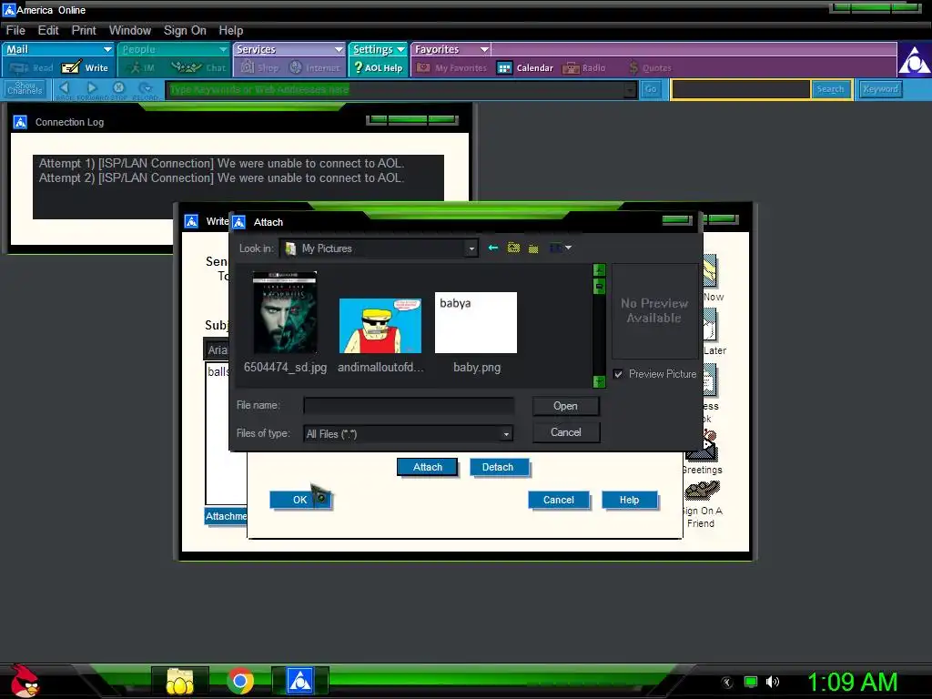The image size is (932, 699).
Task: Click the blue OK button
Action: pos(300,500)
